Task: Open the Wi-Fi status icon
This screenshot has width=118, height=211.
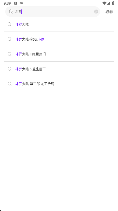Action: click(x=104, y=3)
